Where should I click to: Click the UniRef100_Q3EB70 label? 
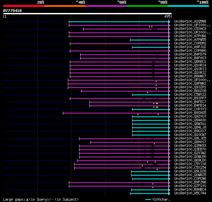[190, 150]
